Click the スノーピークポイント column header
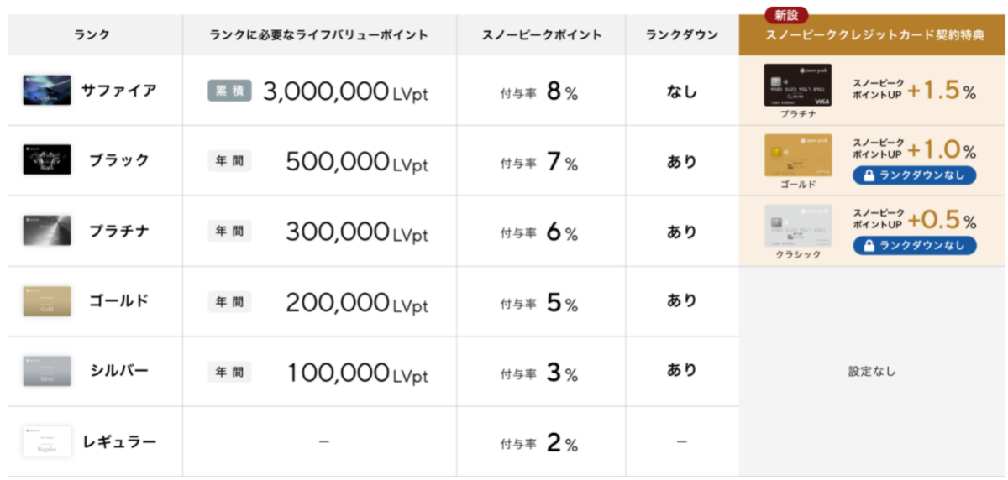The width and height of the screenshot is (1008, 480). (x=542, y=35)
